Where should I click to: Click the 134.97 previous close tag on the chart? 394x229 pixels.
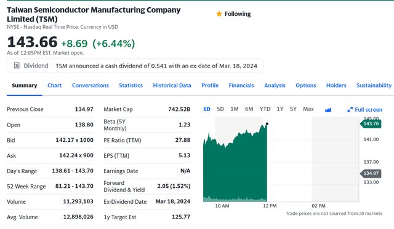coord(371,173)
